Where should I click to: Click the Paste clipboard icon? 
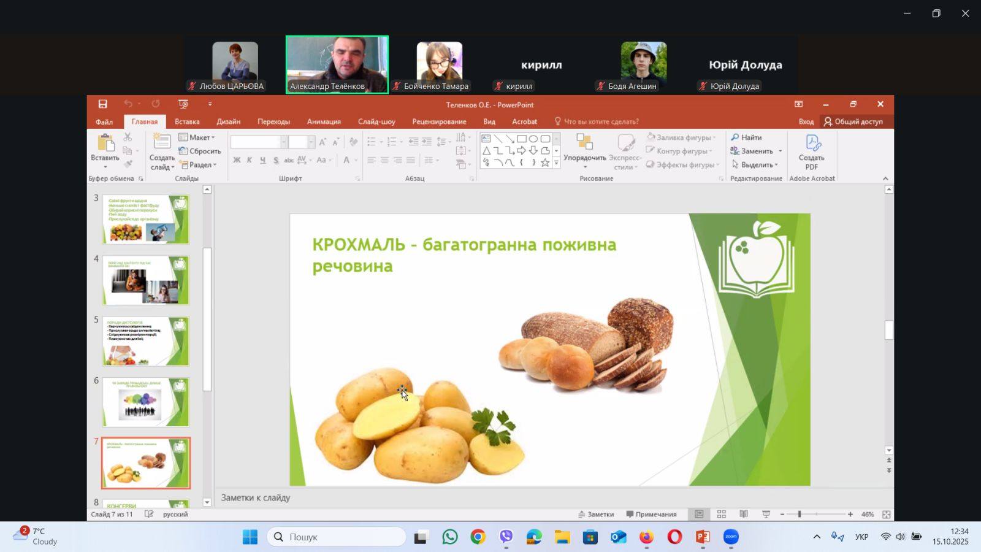pos(105,144)
